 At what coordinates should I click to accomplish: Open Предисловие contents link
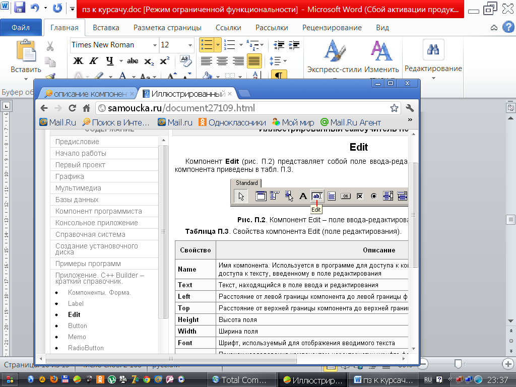[77, 142]
